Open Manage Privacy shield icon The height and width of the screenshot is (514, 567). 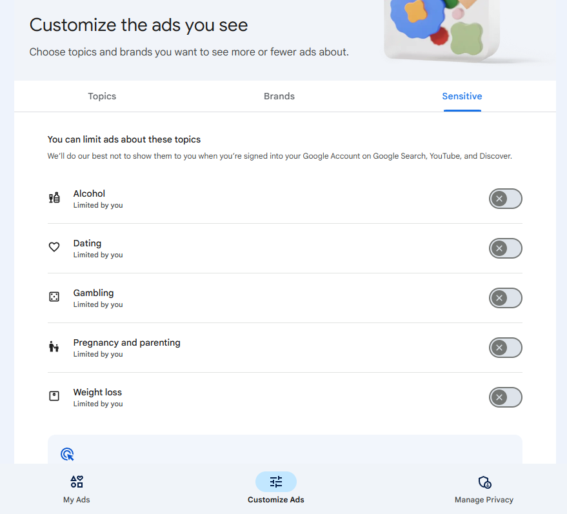pyautogui.click(x=484, y=482)
